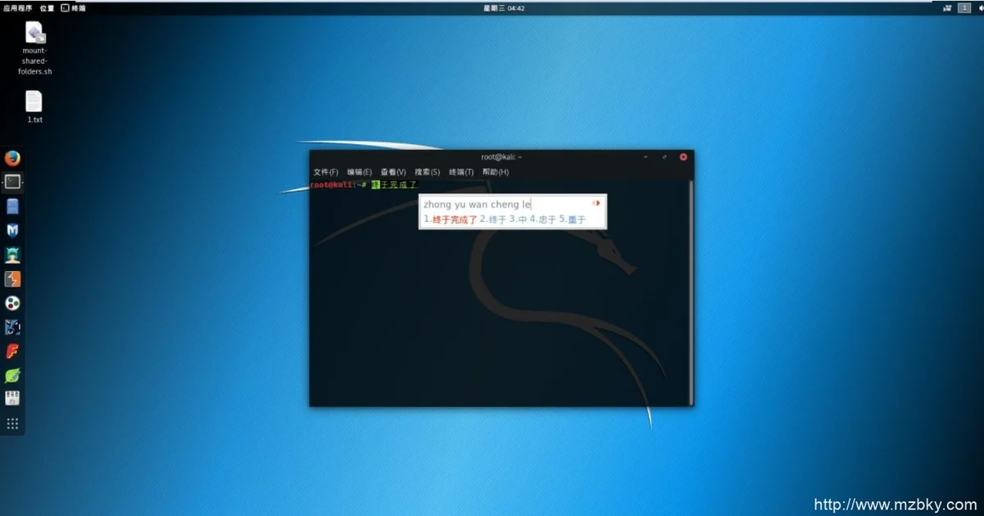The width and height of the screenshot is (984, 516).
Task: Click the IME candidate page arrows
Action: (x=597, y=202)
